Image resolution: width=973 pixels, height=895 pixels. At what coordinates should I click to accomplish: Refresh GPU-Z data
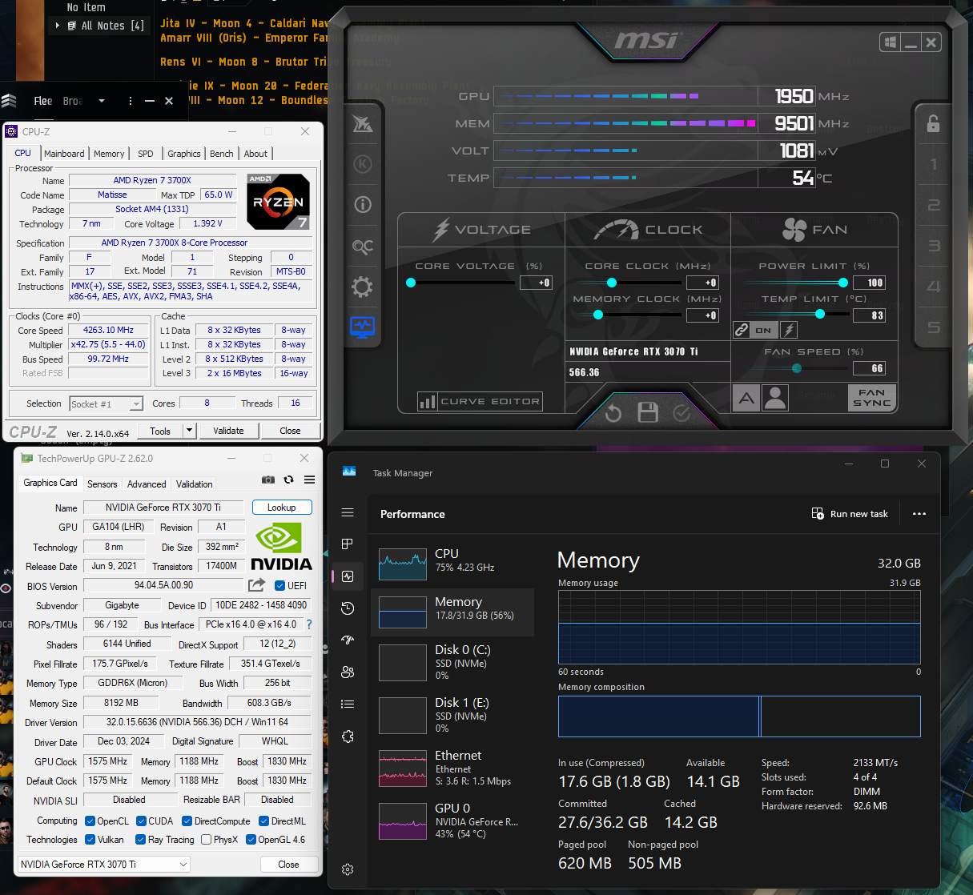[289, 480]
